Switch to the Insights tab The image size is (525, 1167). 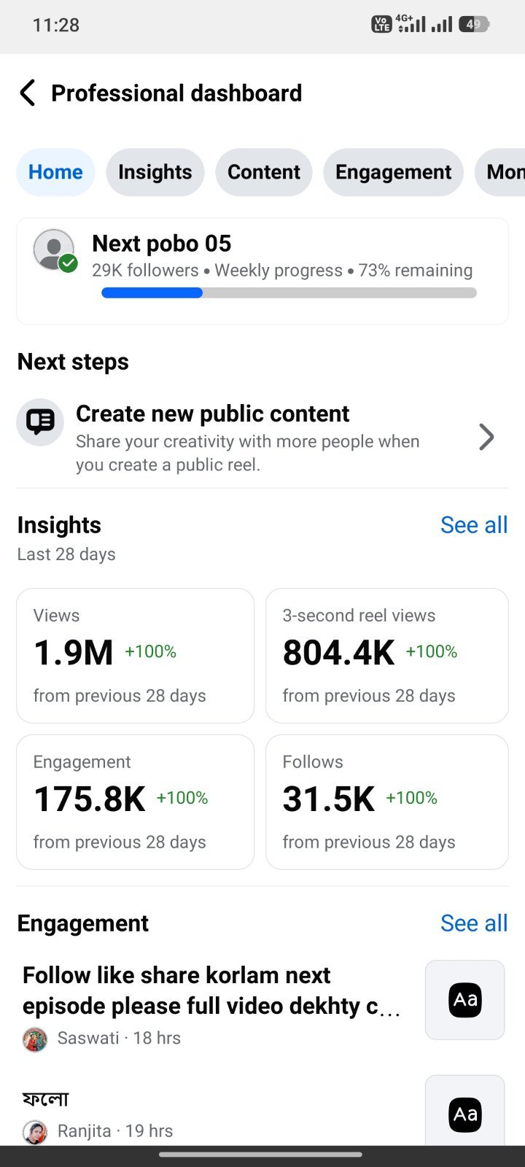tap(155, 172)
